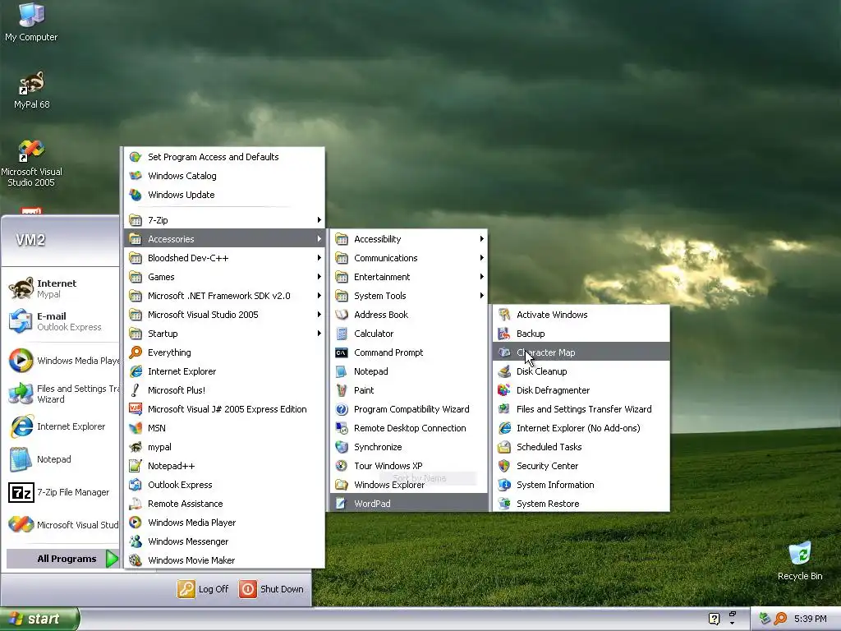The height and width of the screenshot is (631, 841).
Task: Open Synchronize icon
Action: click(342, 447)
